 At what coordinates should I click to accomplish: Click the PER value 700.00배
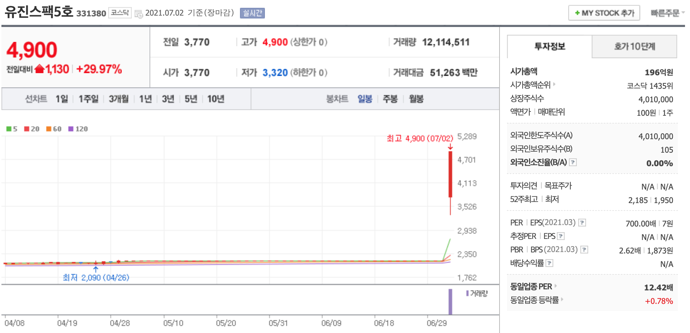[641, 224]
